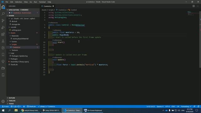
Task: Change CRLF end of line sequence
Action: 173,106
